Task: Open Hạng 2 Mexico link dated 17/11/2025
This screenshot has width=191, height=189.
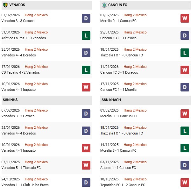Action: (135, 84)
